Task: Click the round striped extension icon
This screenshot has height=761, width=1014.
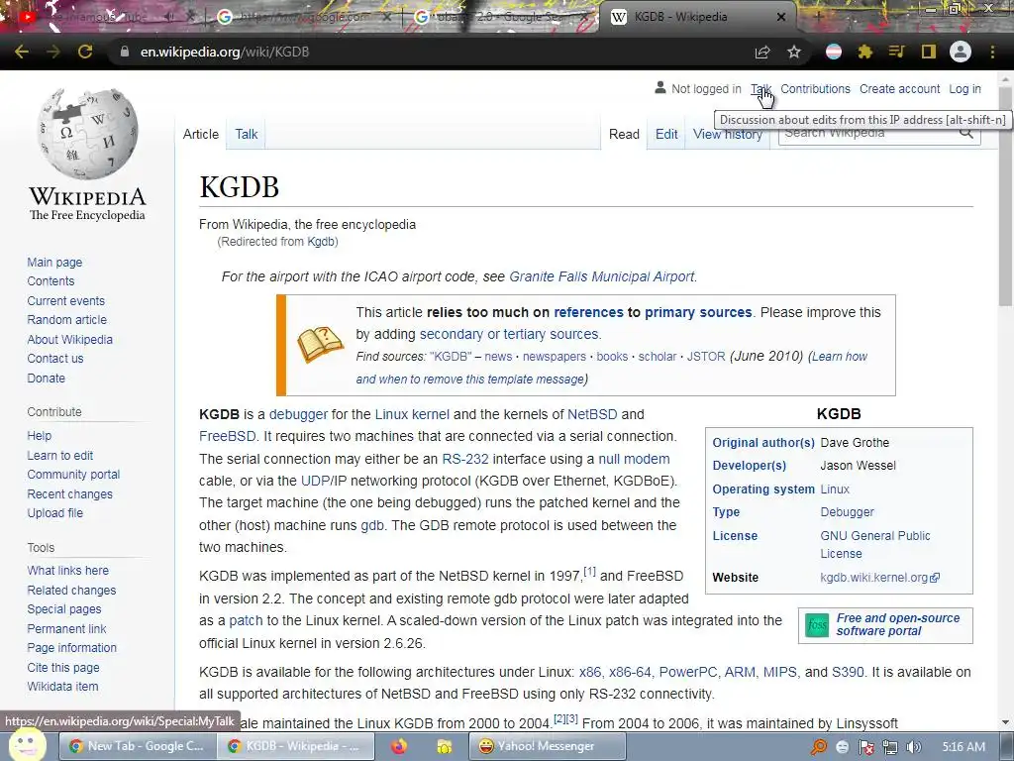Action: click(x=834, y=52)
